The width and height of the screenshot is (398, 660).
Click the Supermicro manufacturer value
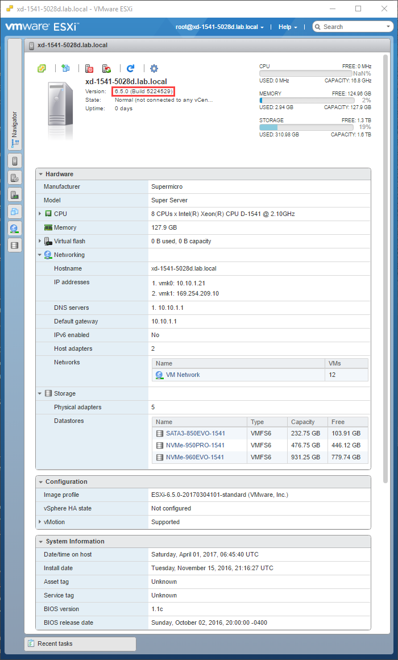pyautogui.click(x=167, y=186)
